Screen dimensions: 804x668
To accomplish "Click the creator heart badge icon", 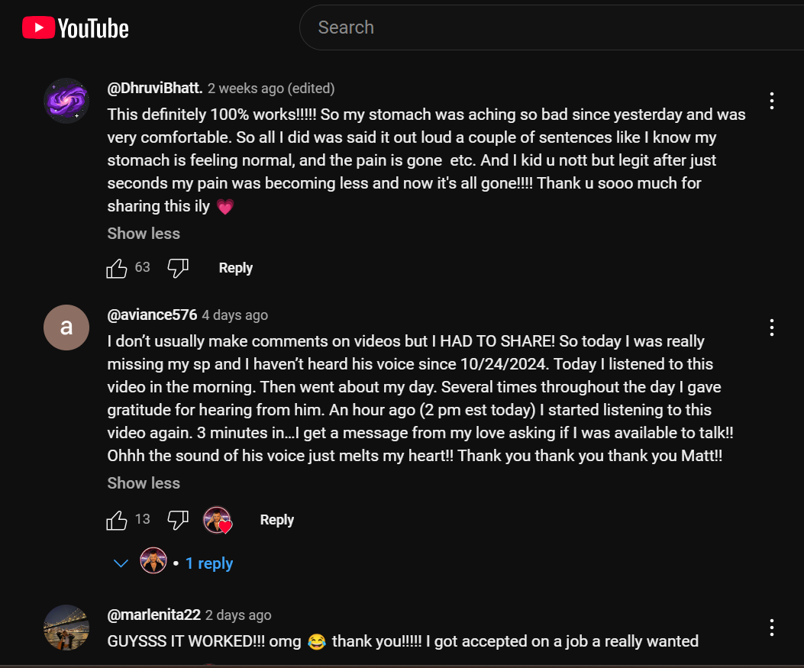I will (x=218, y=520).
